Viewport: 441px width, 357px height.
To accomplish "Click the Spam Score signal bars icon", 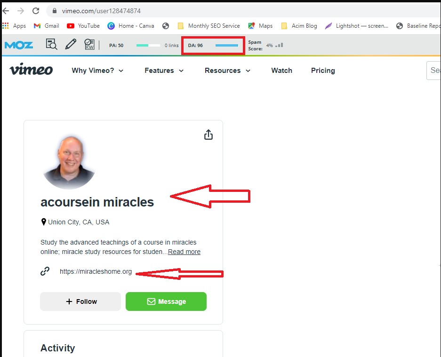I will click(x=279, y=45).
